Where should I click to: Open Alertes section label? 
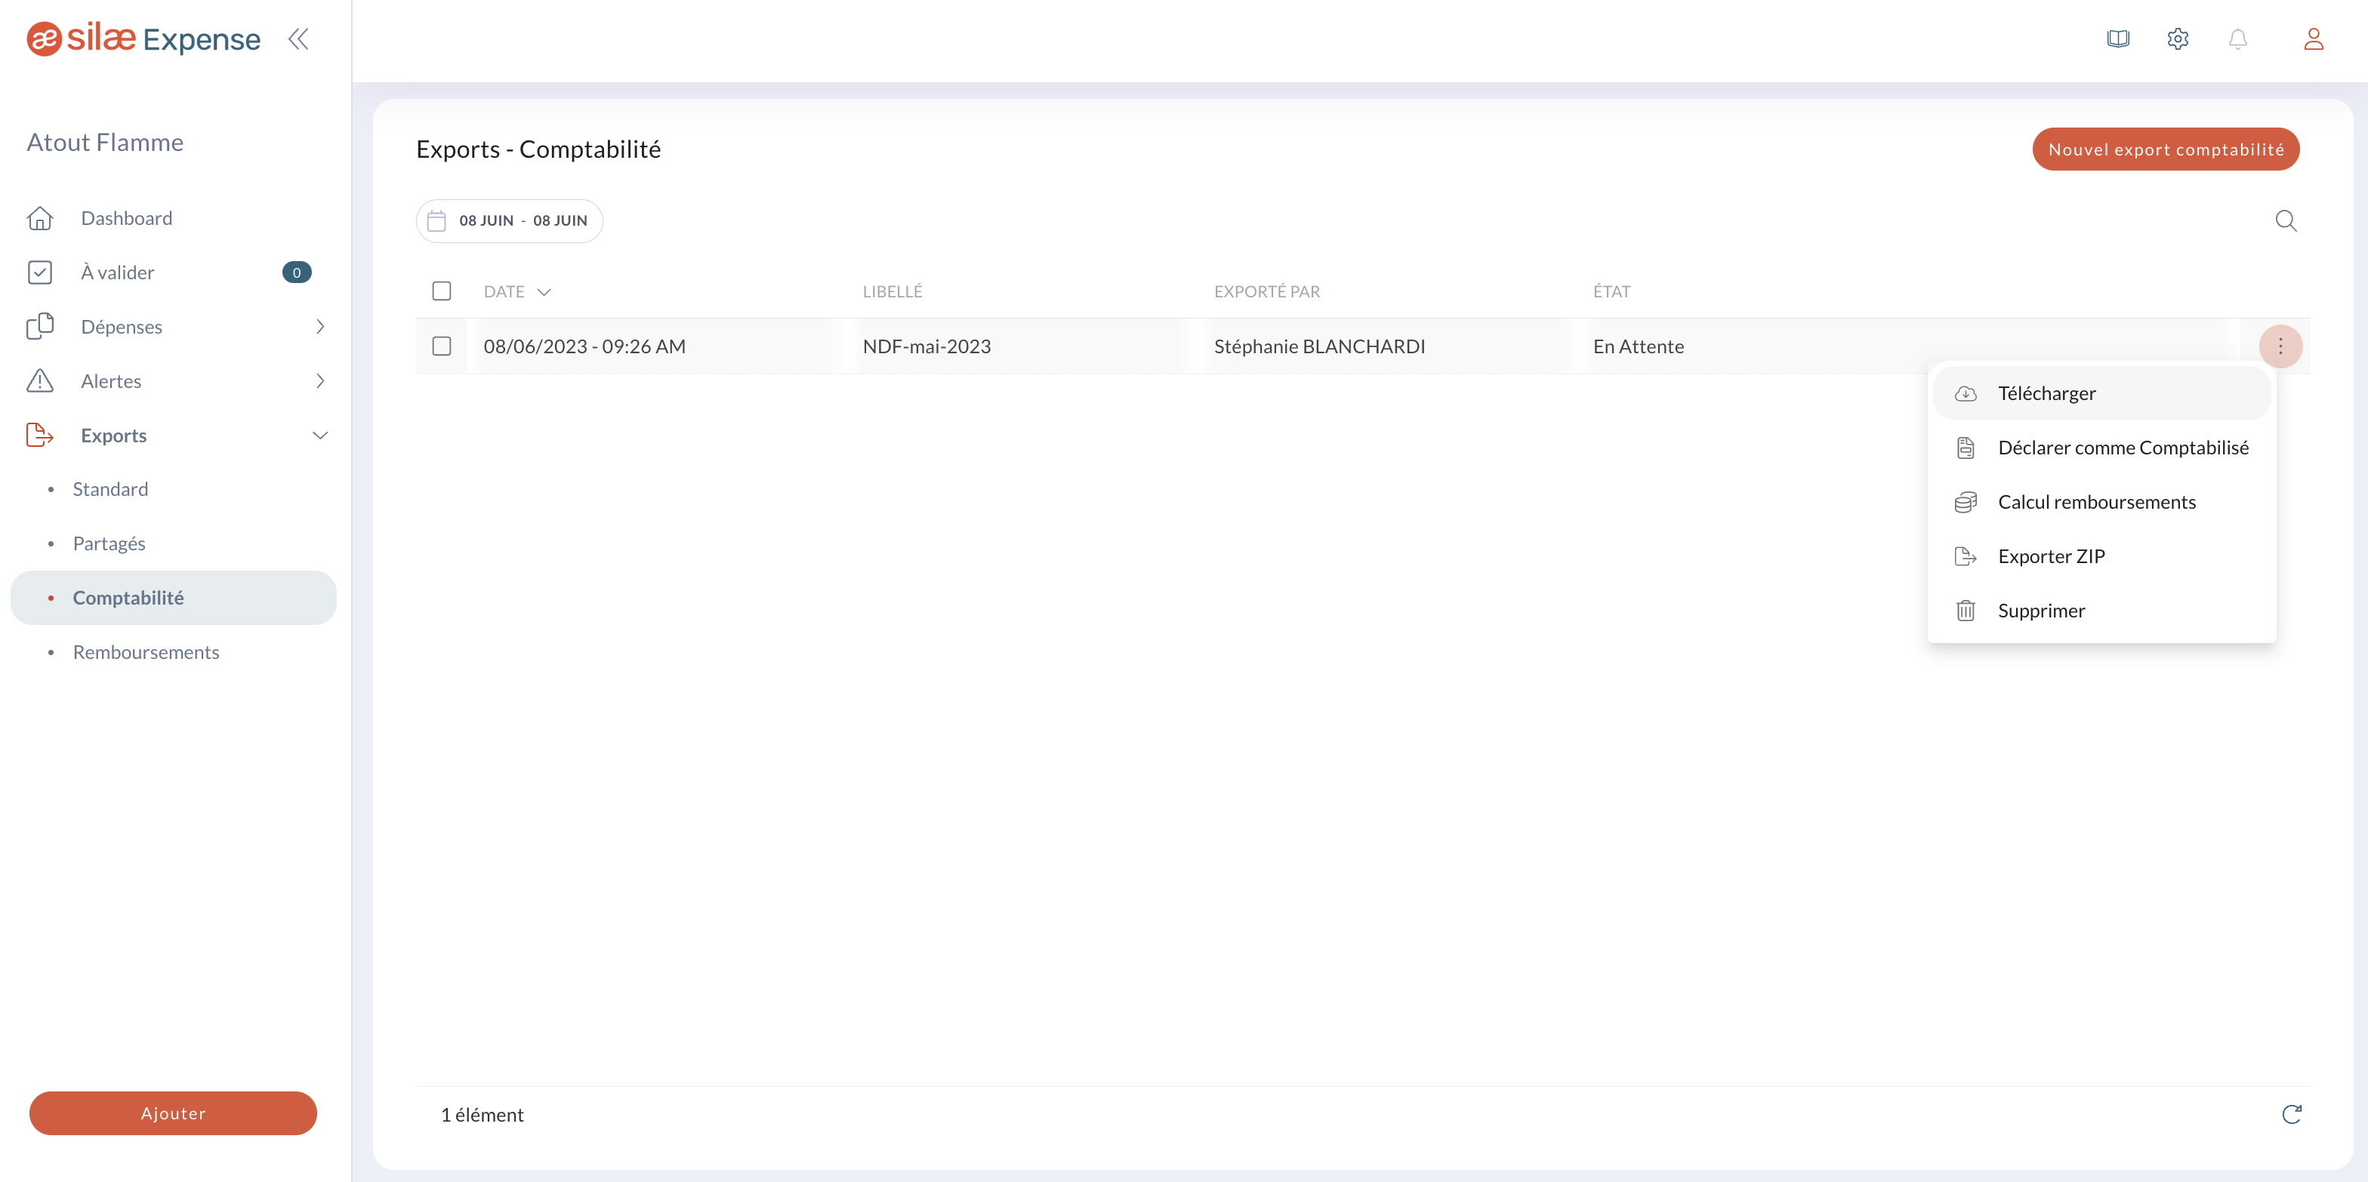[111, 380]
